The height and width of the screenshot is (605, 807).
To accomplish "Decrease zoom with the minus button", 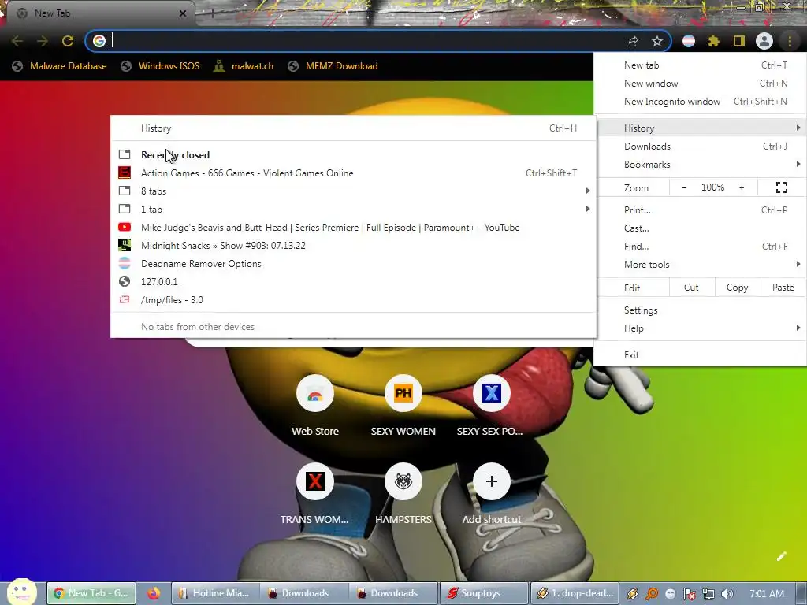I will (683, 187).
